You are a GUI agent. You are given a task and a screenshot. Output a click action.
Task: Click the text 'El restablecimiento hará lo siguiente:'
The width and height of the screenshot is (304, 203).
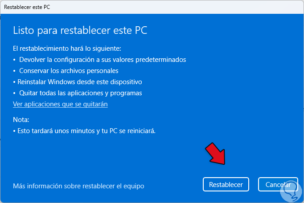[x=67, y=48]
